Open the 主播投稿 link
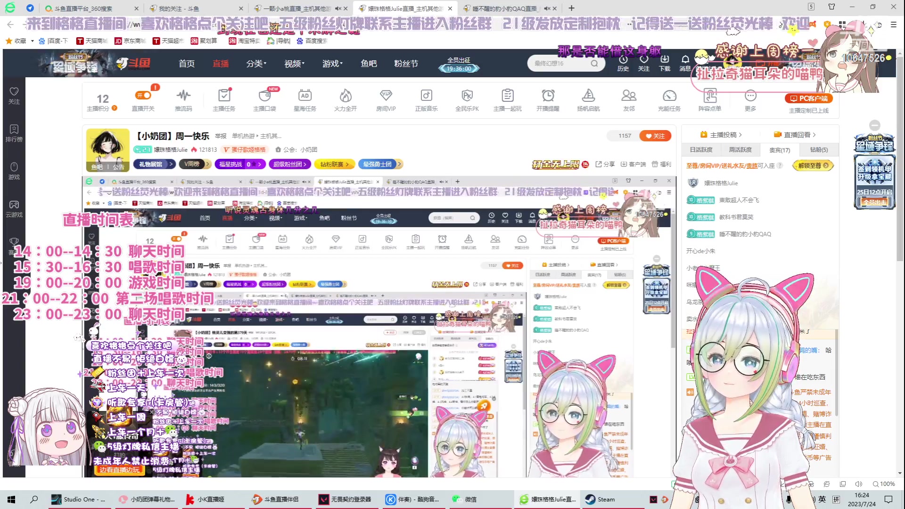This screenshot has width=905, height=509. (721, 135)
